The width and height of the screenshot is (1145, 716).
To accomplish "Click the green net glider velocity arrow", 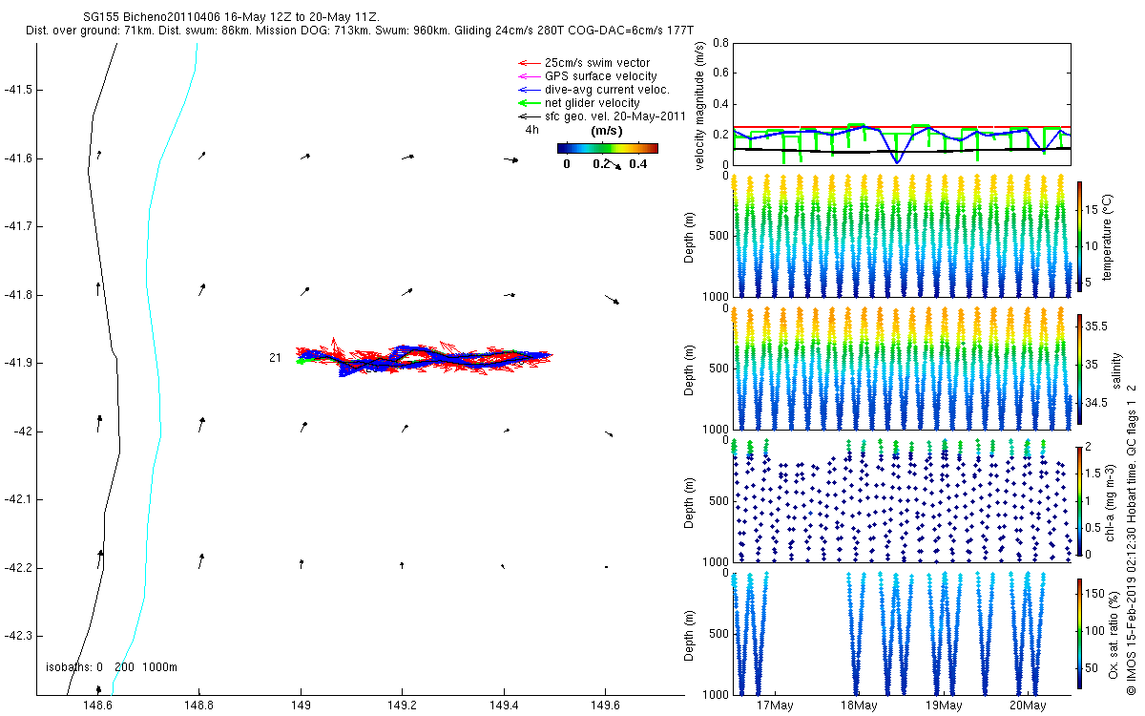I will pos(528,103).
